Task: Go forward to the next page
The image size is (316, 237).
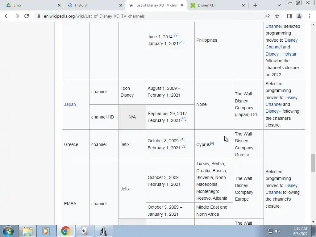Action: coord(17,16)
